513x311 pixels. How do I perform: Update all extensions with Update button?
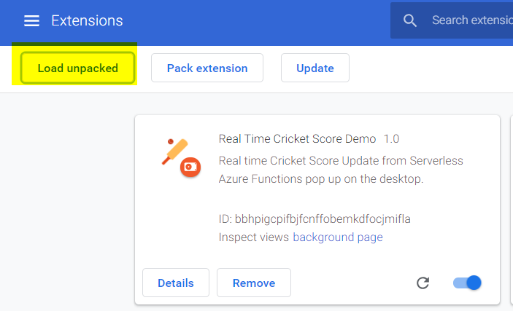point(315,68)
